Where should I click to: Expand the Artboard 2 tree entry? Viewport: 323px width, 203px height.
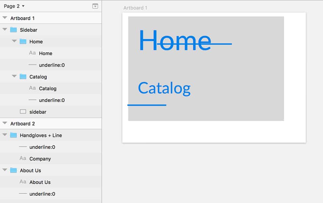(4, 123)
